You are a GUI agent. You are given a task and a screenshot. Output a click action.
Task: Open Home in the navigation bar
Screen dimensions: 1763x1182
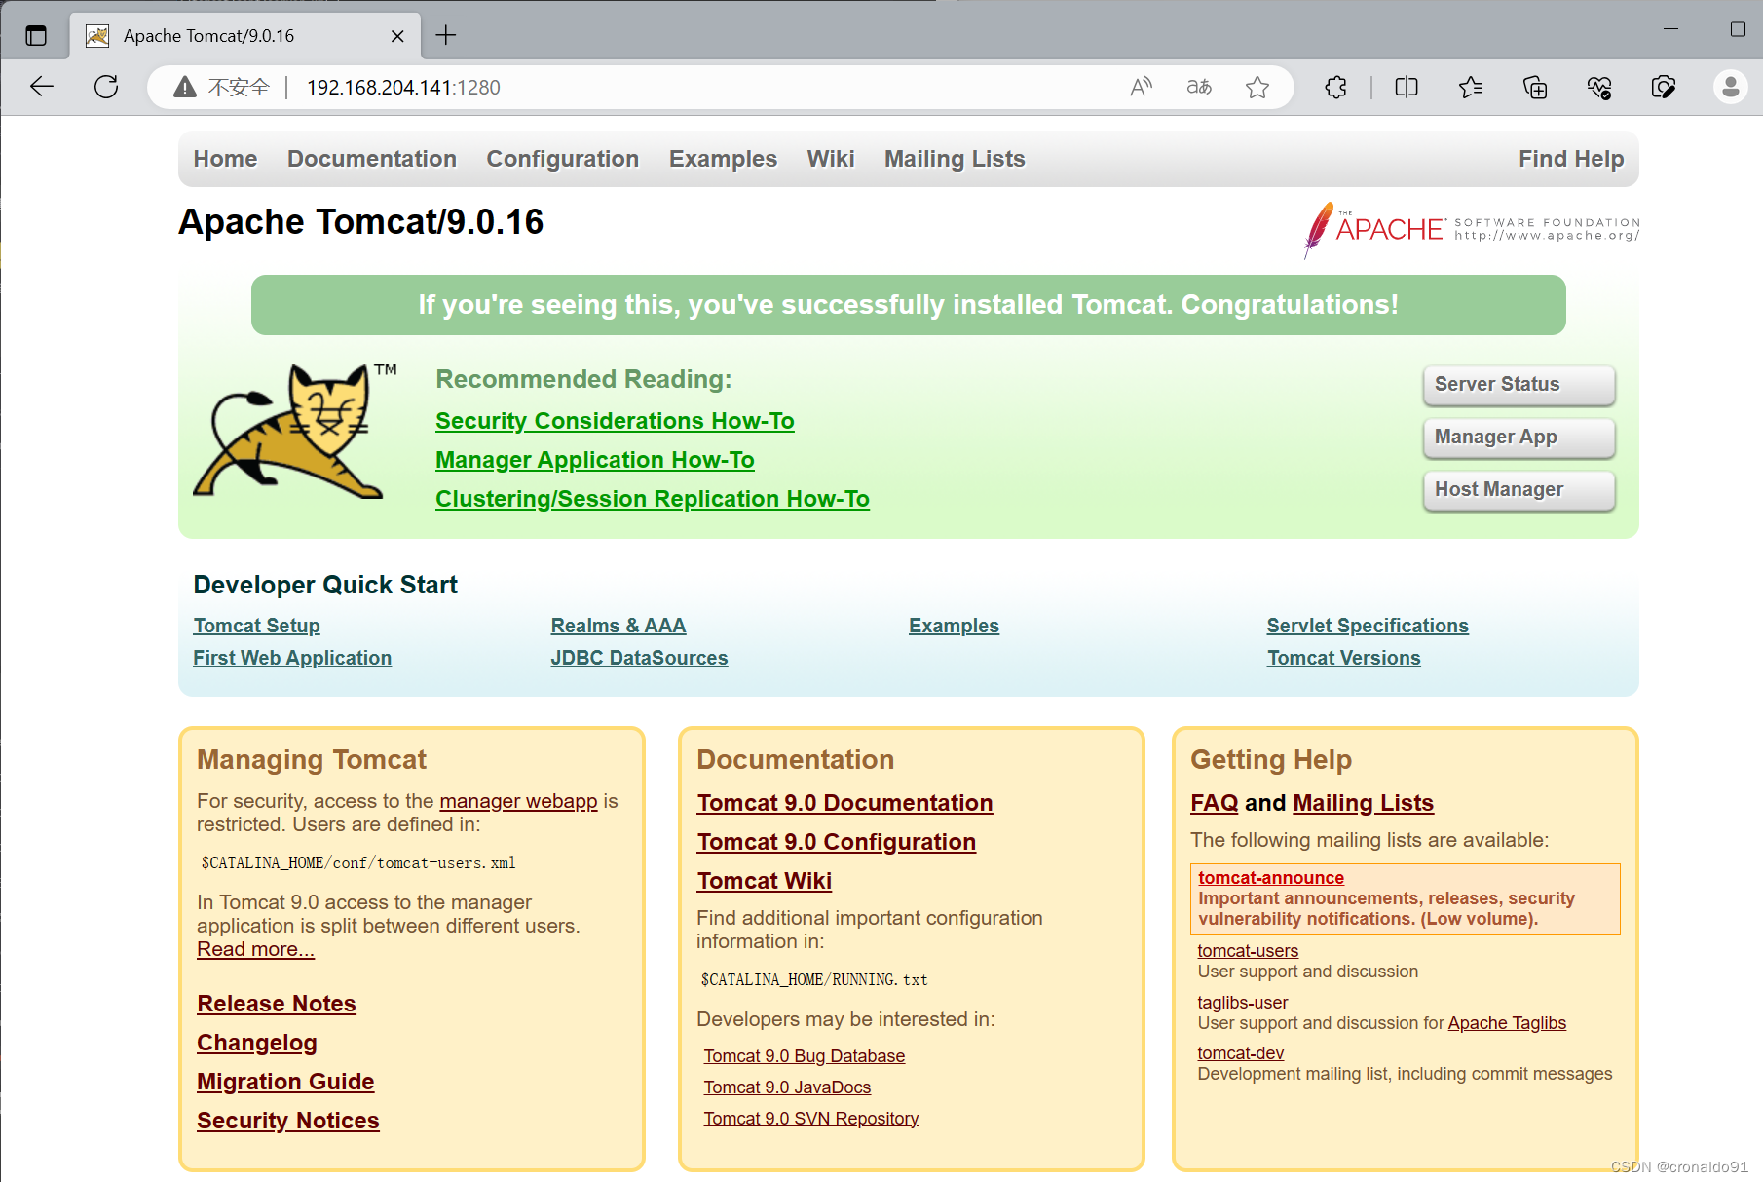point(225,159)
